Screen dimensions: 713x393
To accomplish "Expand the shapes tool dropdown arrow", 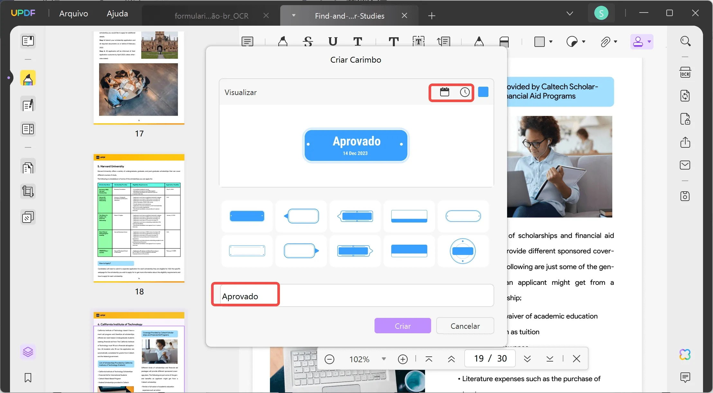I will [x=551, y=42].
